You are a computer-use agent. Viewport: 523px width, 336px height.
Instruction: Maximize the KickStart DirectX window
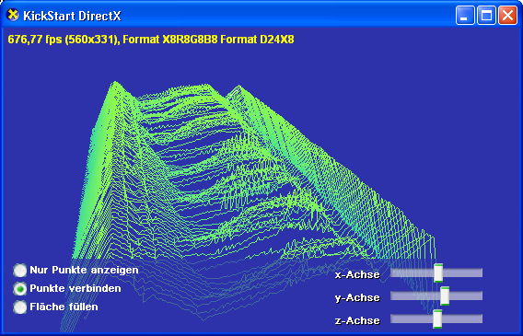click(x=486, y=16)
